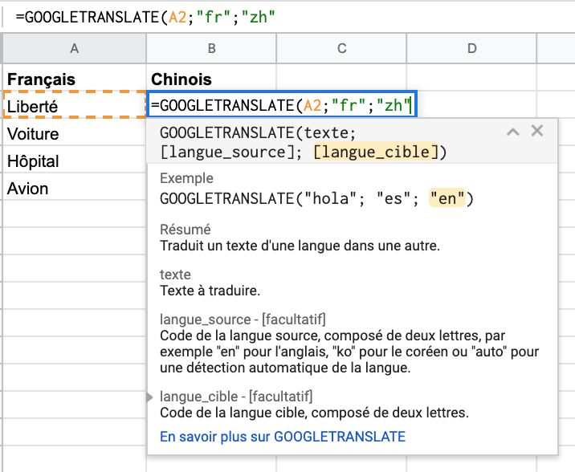Select the 'Avion' cell
This screenshot has width=575, height=472.
coord(75,187)
